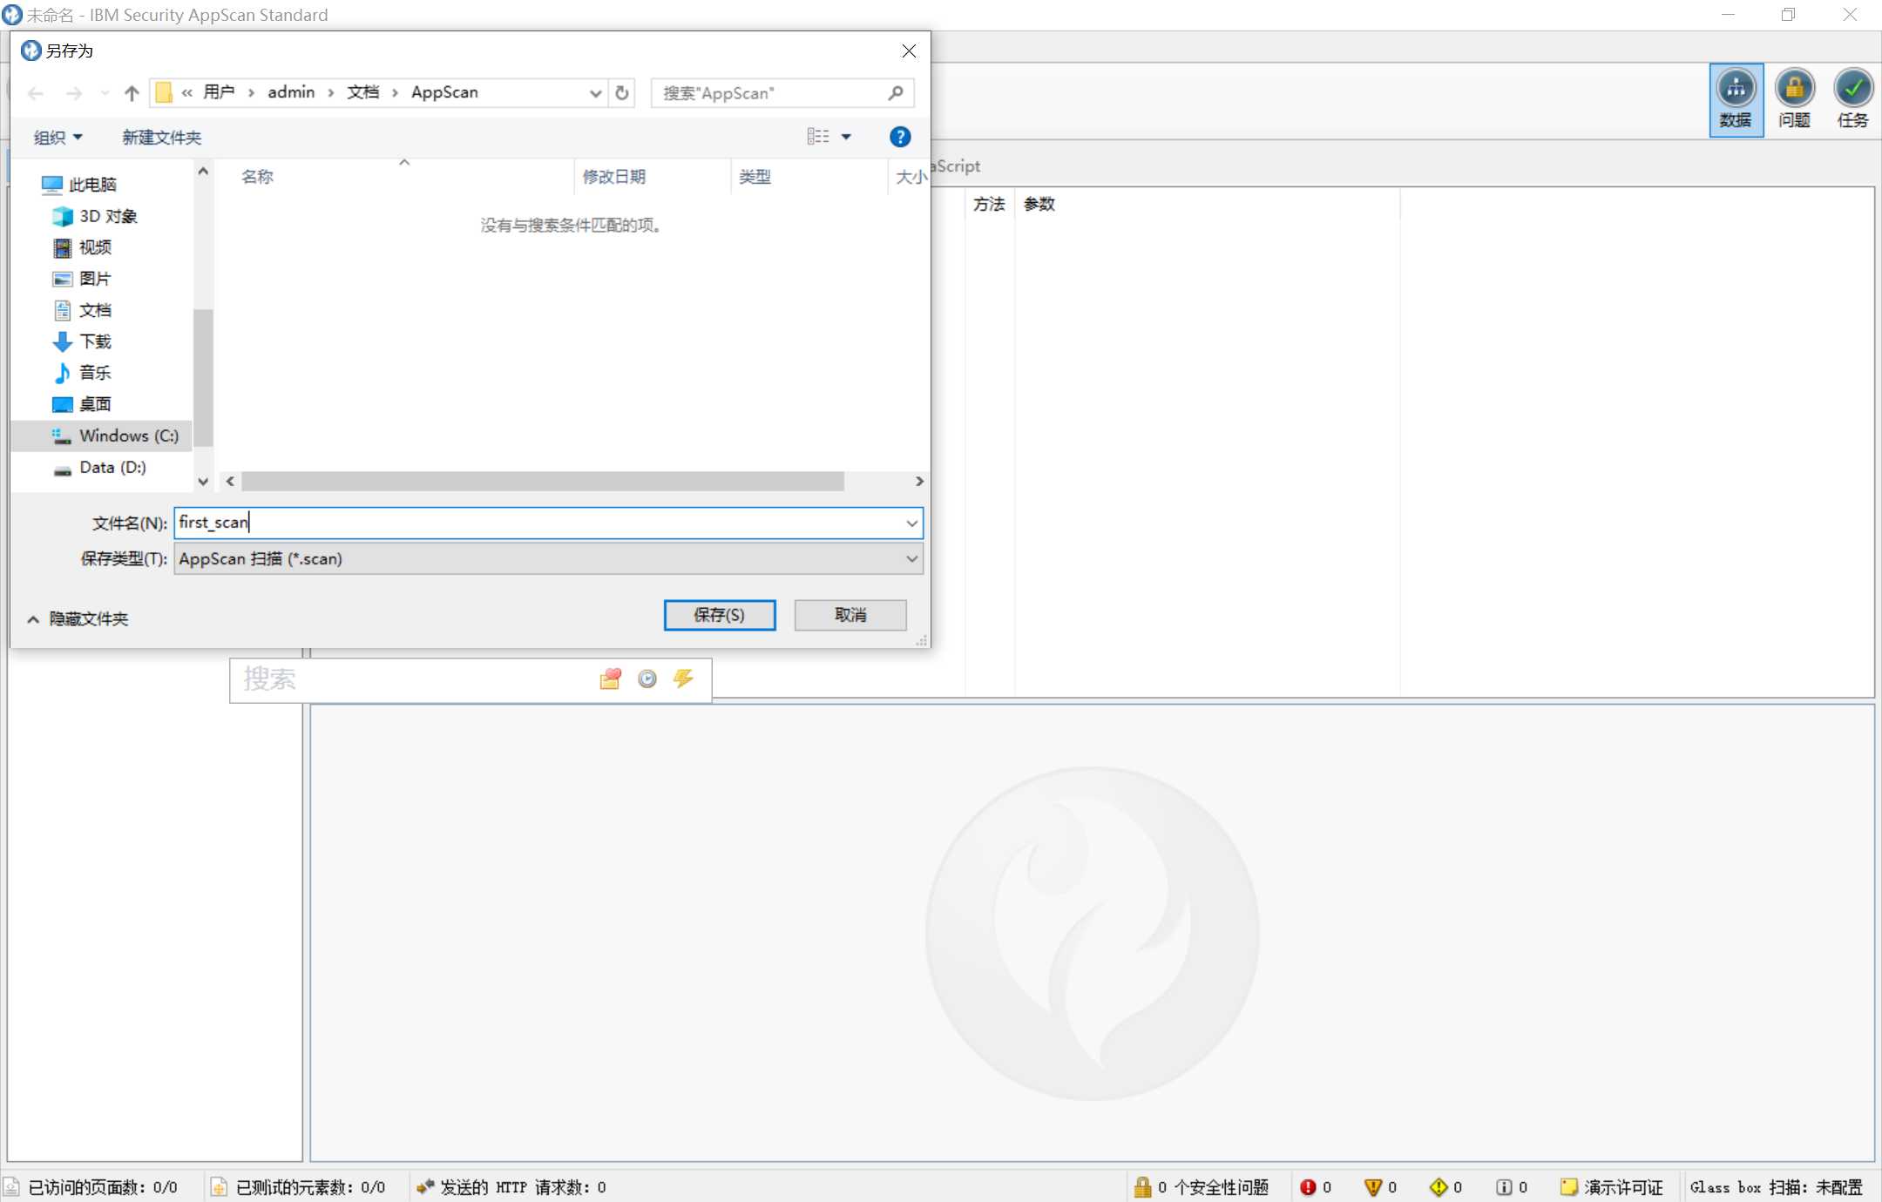Click the folder-with-heart icon in search bar
This screenshot has width=1882, height=1202.
pos(611,679)
